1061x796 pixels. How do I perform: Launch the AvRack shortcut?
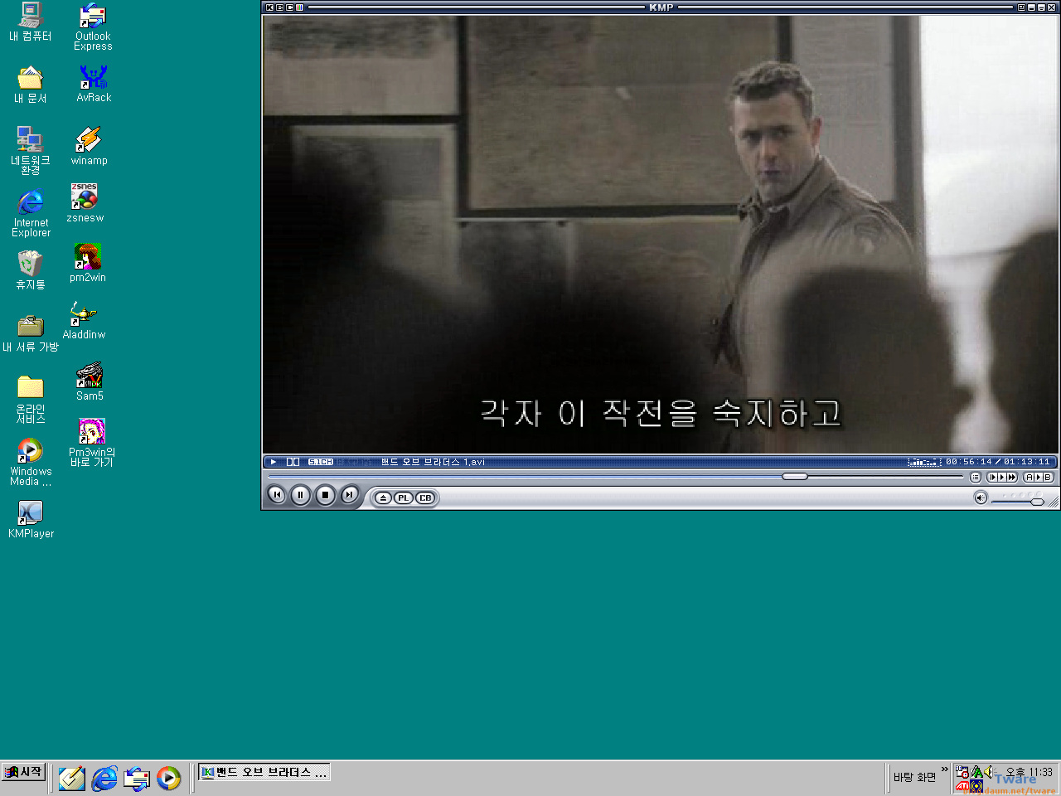click(94, 84)
